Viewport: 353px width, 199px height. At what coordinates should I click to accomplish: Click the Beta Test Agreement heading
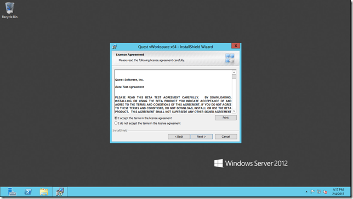[129, 87]
